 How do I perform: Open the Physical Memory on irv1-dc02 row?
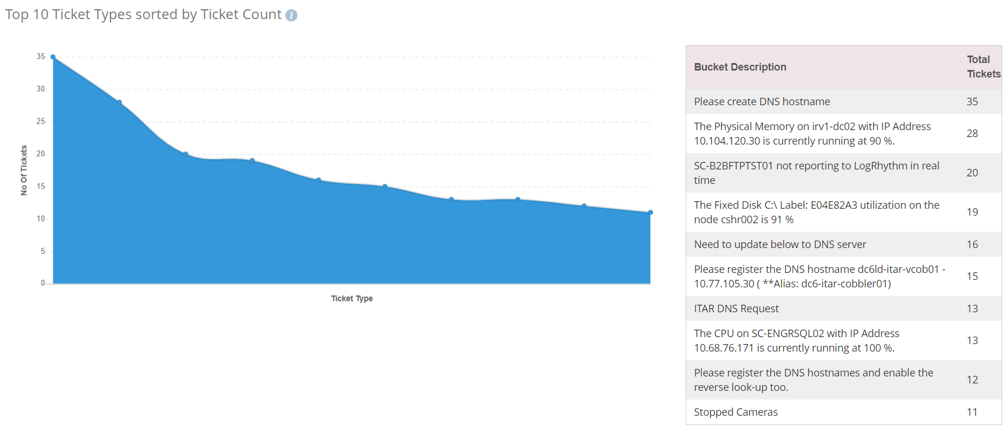coord(812,134)
